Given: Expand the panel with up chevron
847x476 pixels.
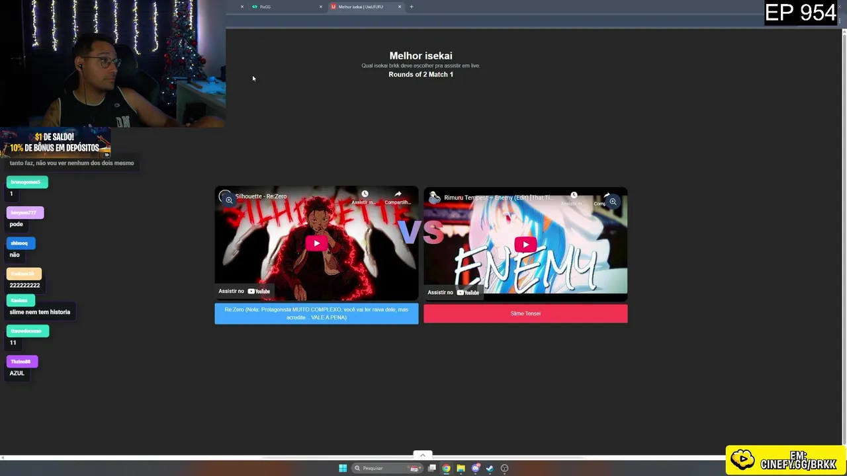Looking at the screenshot, I should coord(422,455).
